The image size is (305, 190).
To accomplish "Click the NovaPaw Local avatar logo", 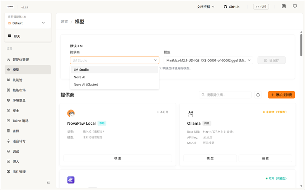I will coord(71,113).
